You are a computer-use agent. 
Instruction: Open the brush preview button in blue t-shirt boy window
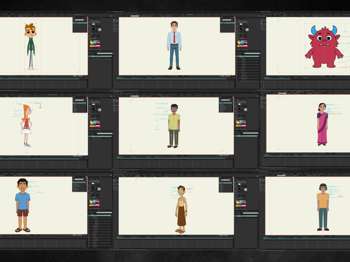99,189
